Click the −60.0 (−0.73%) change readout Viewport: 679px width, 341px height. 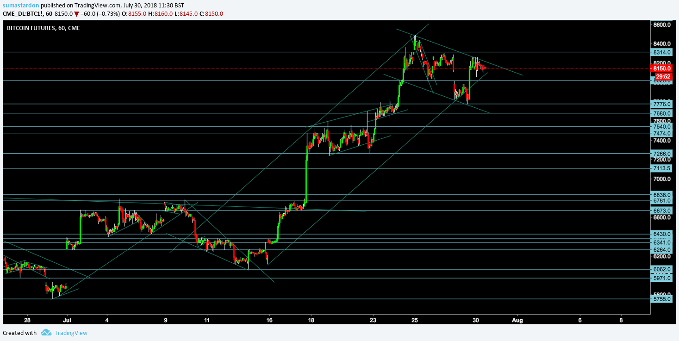coord(101,13)
